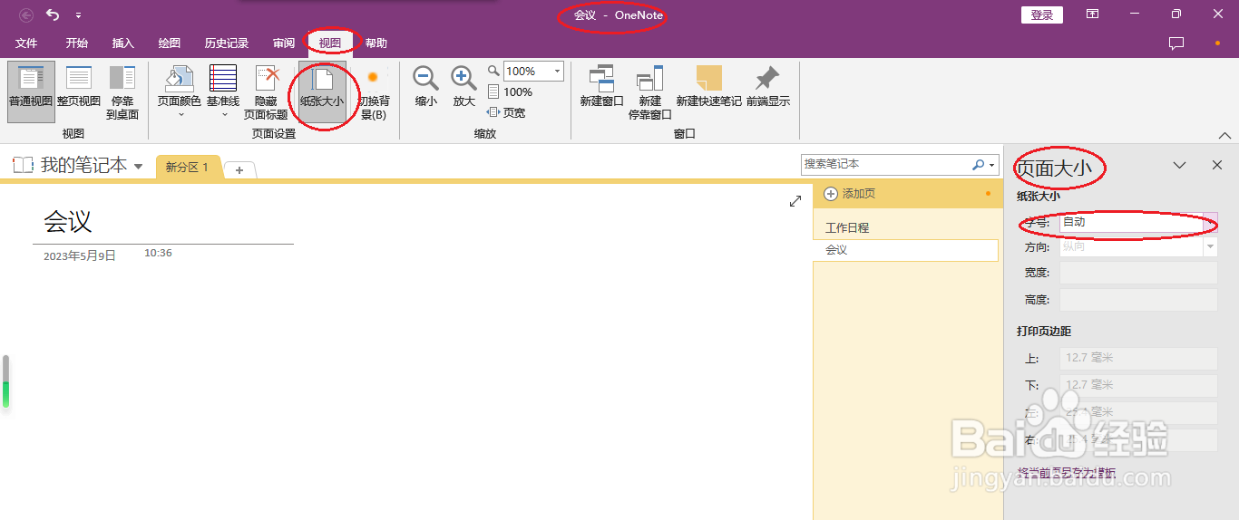Set zoom to 100% button
Screen dimensions: 1239x520
point(510,91)
